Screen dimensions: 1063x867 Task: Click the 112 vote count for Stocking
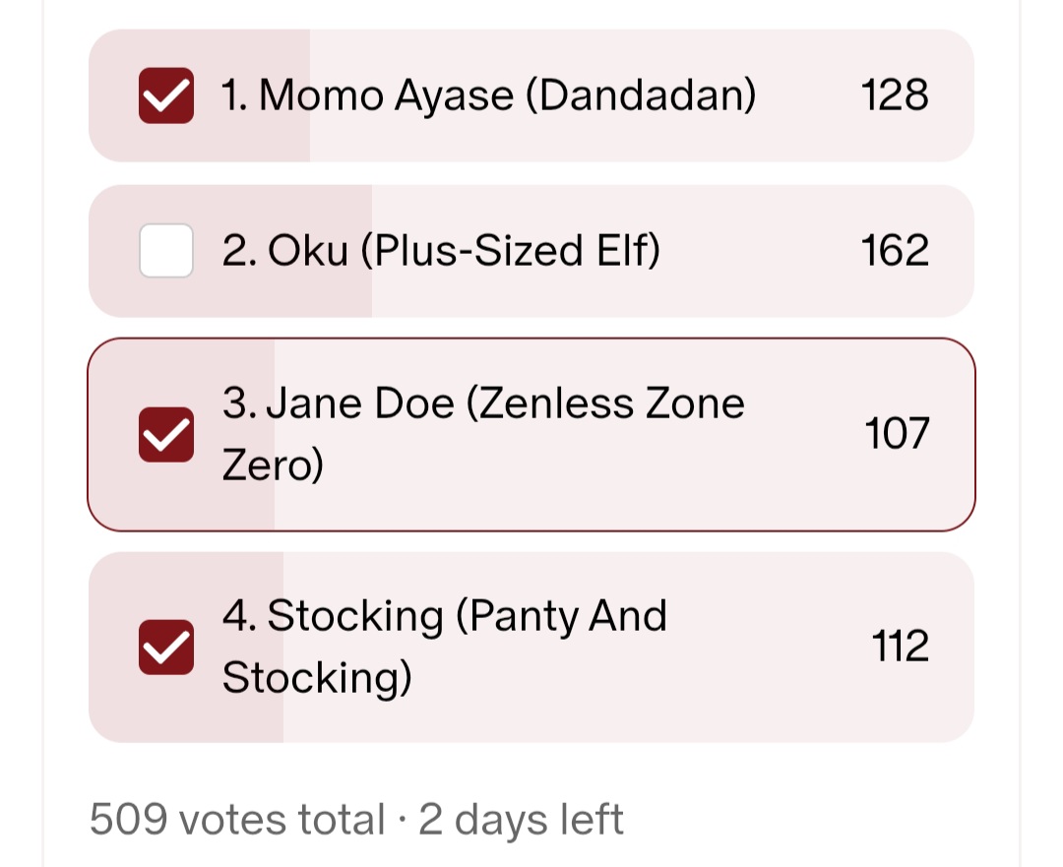click(x=900, y=647)
